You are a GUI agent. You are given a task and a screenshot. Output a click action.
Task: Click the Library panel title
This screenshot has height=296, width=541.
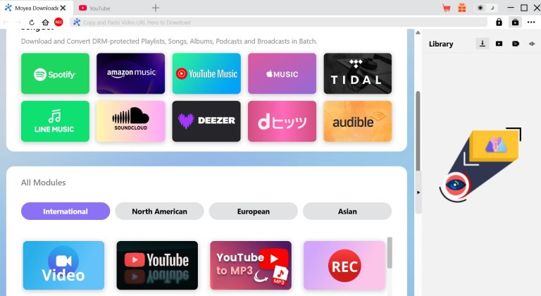(x=441, y=44)
